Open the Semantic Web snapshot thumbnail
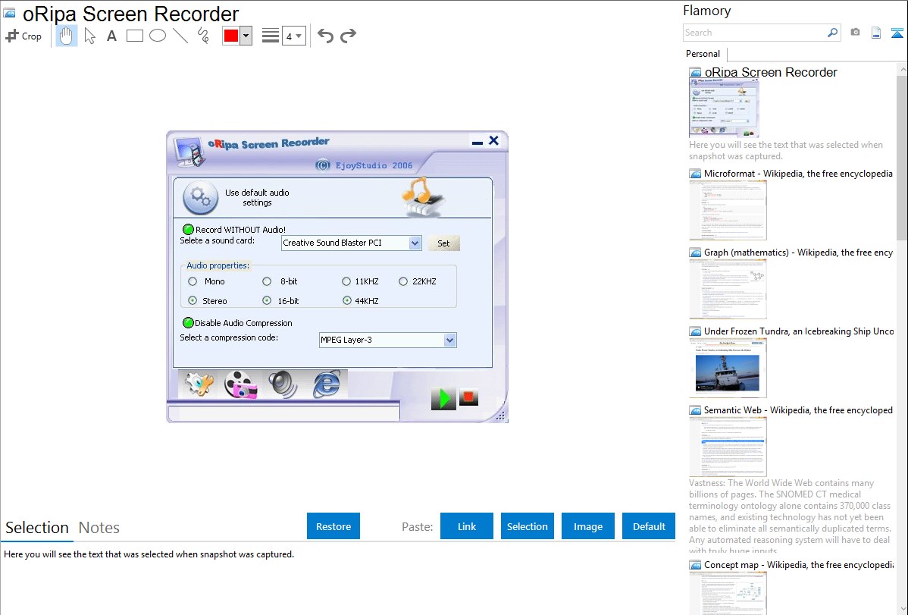 click(x=728, y=447)
